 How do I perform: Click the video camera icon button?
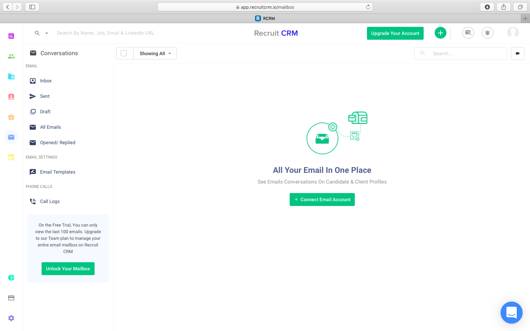[x=517, y=53]
